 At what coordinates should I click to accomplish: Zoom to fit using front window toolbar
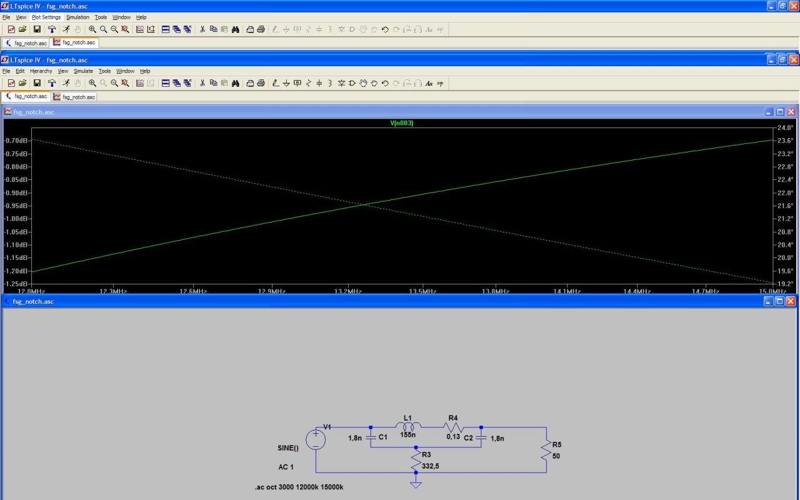click(x=126, y=83)
